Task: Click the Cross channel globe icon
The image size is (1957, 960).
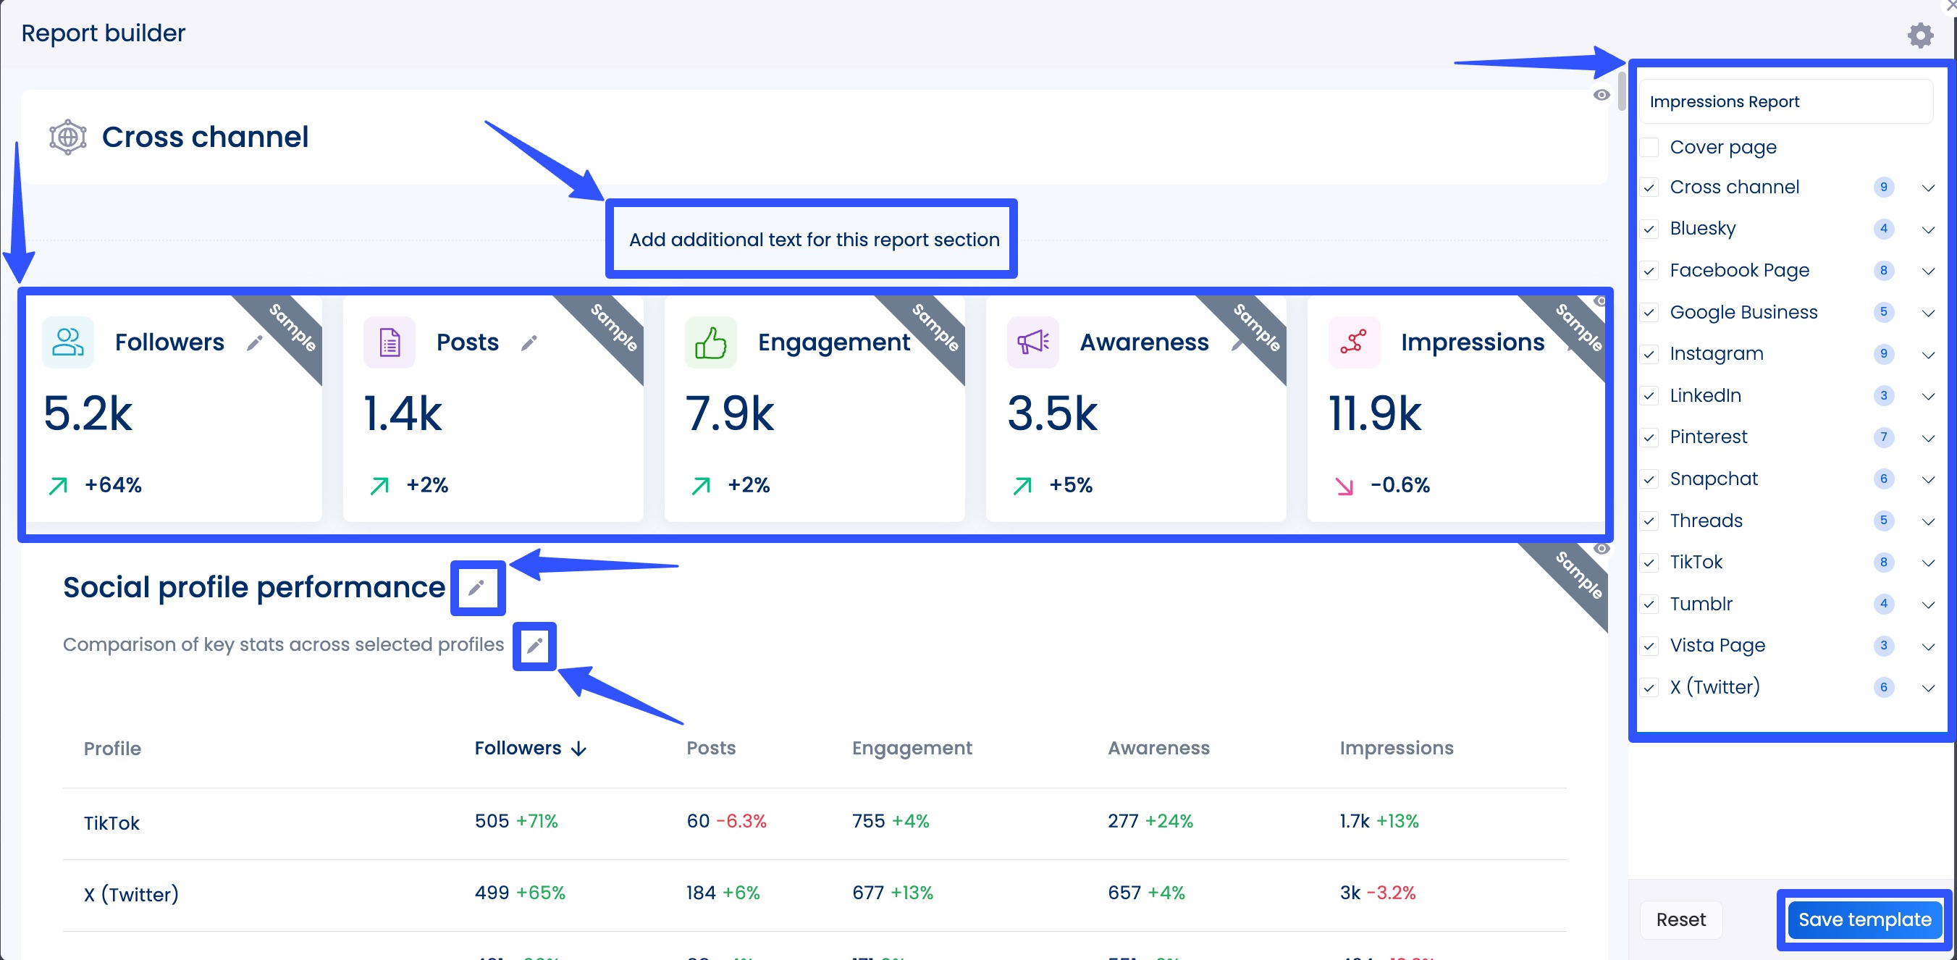Action: coord(67,137)
